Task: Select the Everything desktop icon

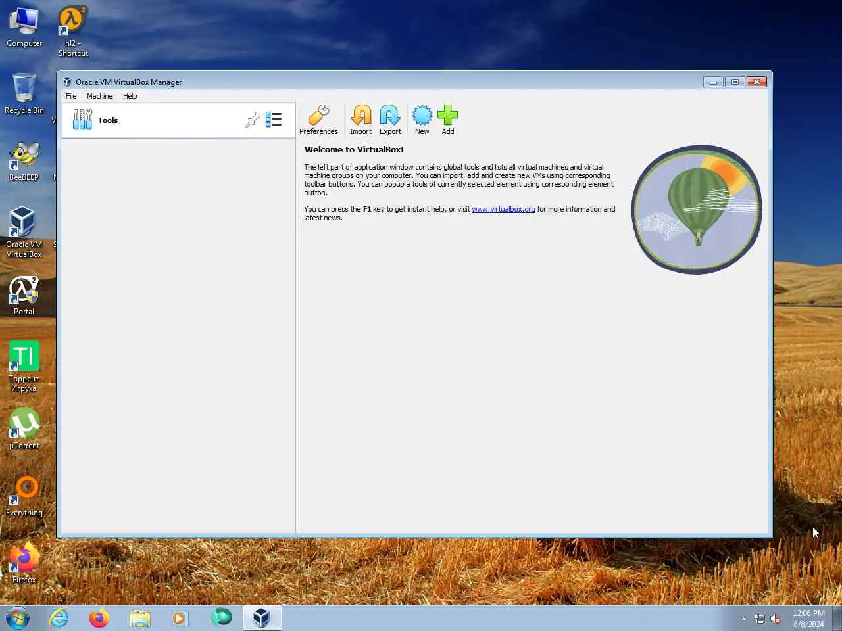Action: pyautogui.click(x=24, y=496)
